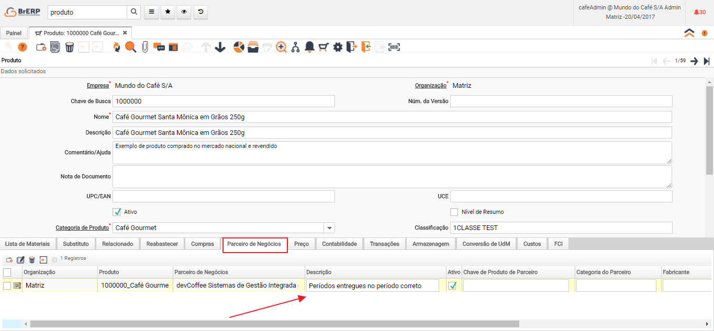Image resolution: width=714 pixels, height=331 pixels.
Task: Click the barcode scanner icon
Action: point(394,47)
